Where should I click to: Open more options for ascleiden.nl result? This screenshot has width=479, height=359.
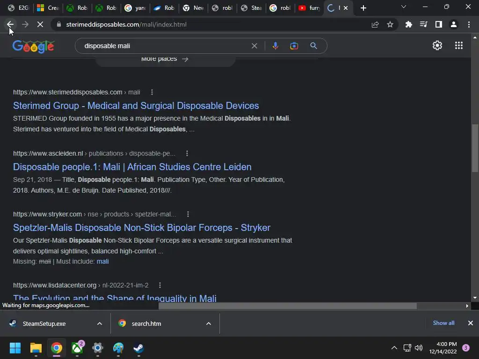(x=187, y=153)
